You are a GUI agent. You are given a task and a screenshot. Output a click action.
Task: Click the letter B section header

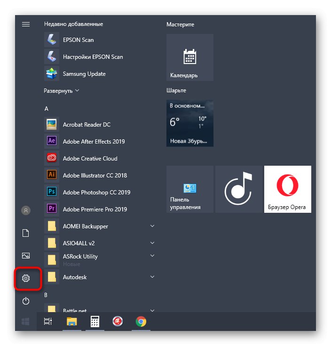click(x=46, y=295)
